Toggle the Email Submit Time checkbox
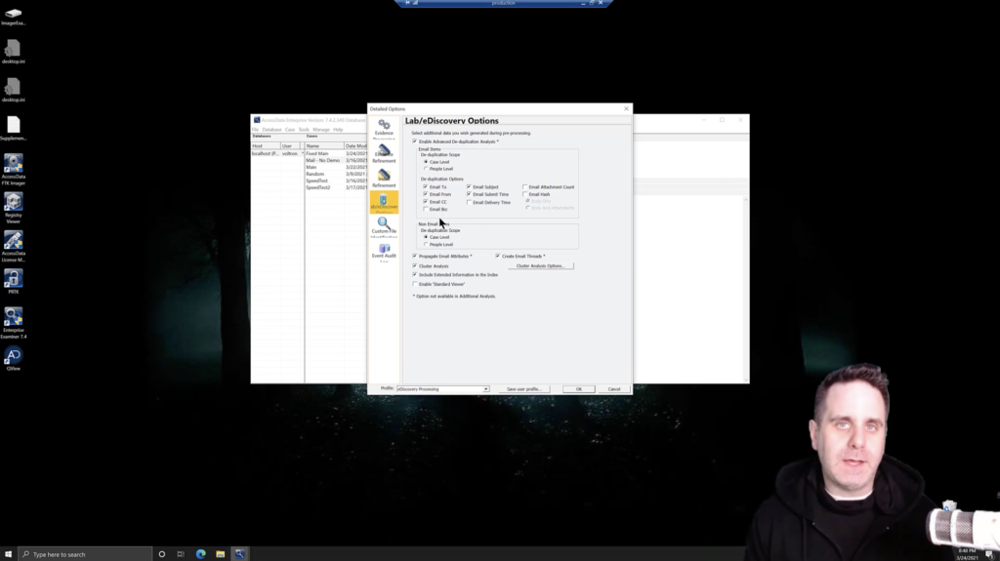Image resolution: width=1000 pixels, height=561 pixels. tap(470, 194)
